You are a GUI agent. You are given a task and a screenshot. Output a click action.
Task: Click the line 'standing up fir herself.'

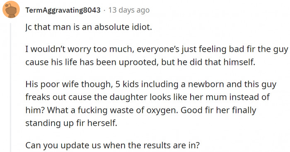[71, 123]
